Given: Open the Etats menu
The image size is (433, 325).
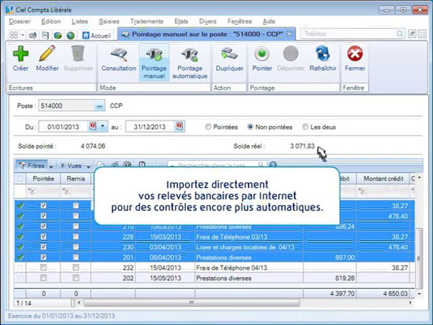Looking at the screenshot, I should pos(181,21).
